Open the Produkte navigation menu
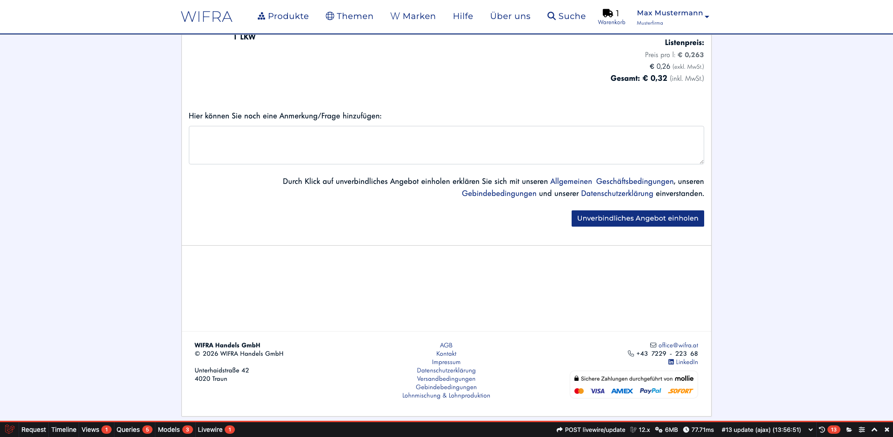The image size is (893, 437). pos(283,16)
